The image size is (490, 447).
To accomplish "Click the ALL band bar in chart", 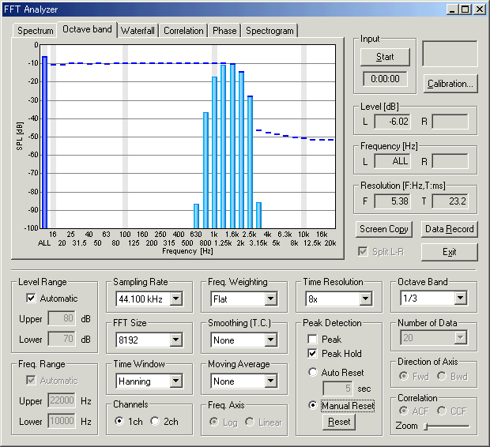I will (x=45, y=142).
